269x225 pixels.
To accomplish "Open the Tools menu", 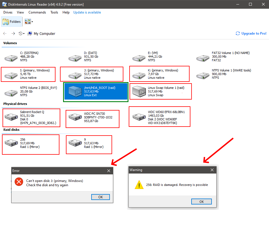I will tap(54, 12).
